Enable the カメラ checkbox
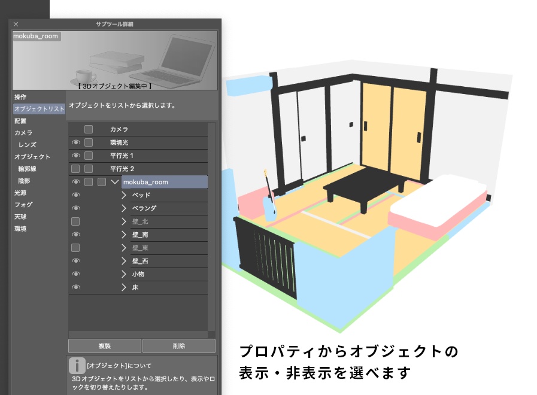 (x=88, y=129)
